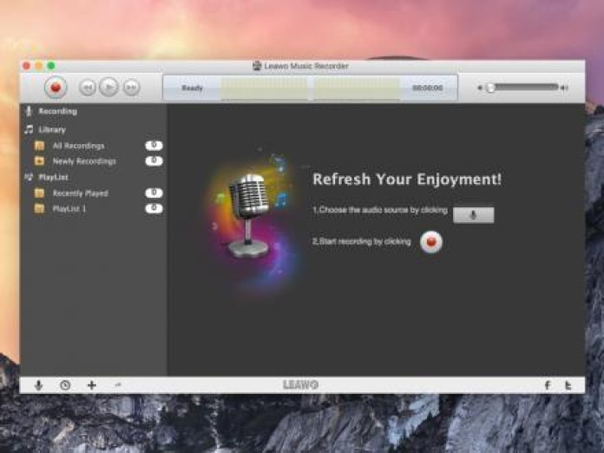Image resolution: width=604 pixels, height=453 pixels.
Task: Play the selected recording
Action: (x=109, y=87)
